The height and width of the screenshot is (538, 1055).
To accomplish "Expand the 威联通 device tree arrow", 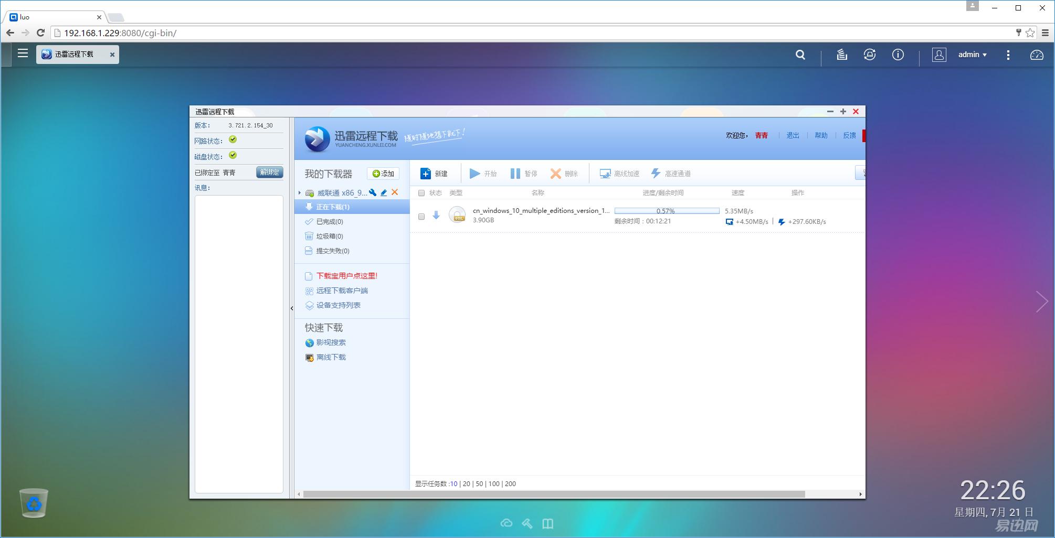I will tap(300, 193).
